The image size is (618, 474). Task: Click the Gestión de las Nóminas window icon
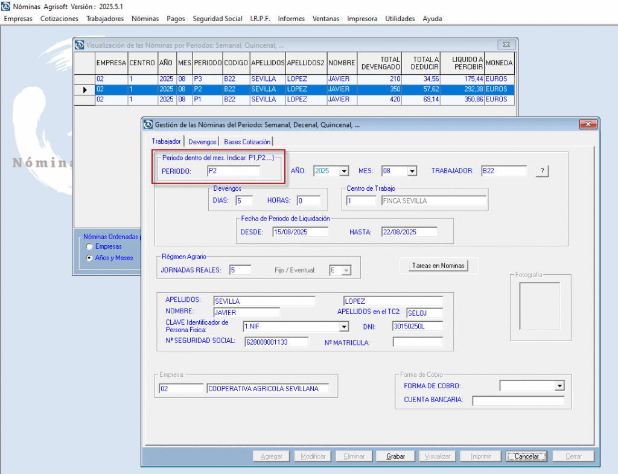pos(148,124)
